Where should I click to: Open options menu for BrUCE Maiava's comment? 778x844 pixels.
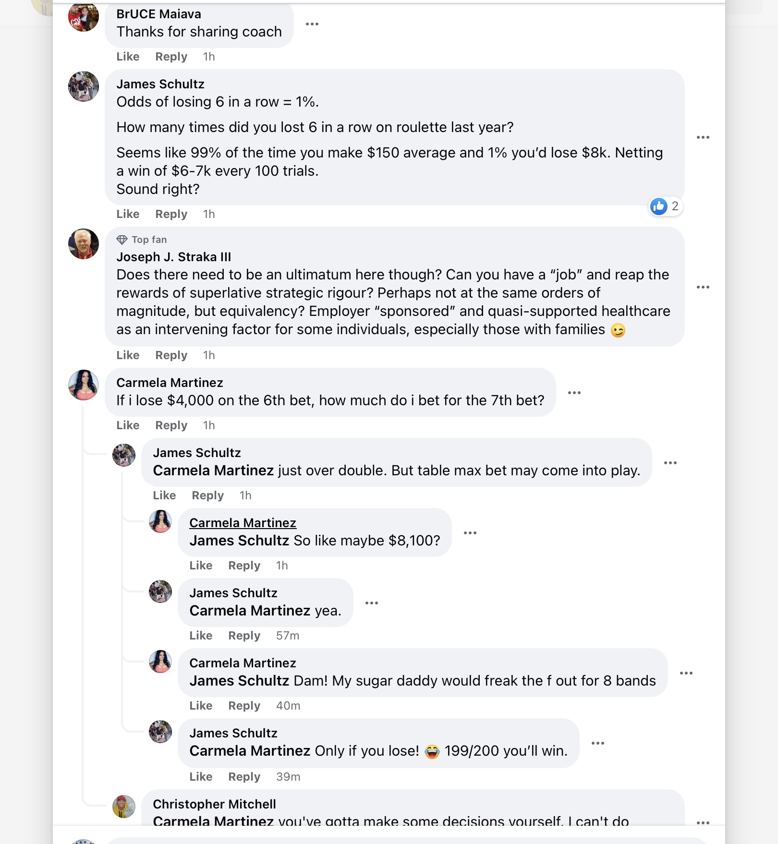coord(312,24)
